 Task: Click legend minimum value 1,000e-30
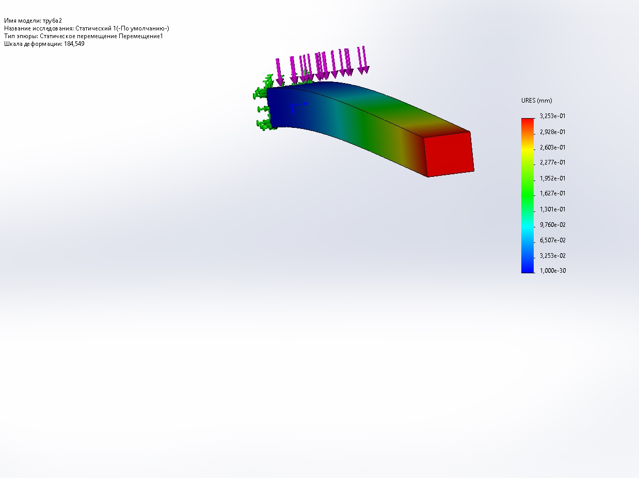coord(552,271)
